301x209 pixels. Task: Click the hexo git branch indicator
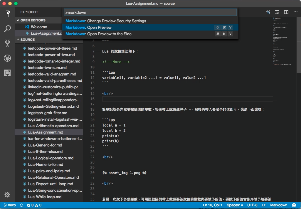click(x=10, y=205)
